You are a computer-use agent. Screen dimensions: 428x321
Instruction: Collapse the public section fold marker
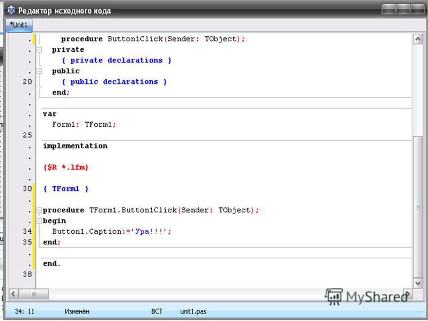pos(39,71)
